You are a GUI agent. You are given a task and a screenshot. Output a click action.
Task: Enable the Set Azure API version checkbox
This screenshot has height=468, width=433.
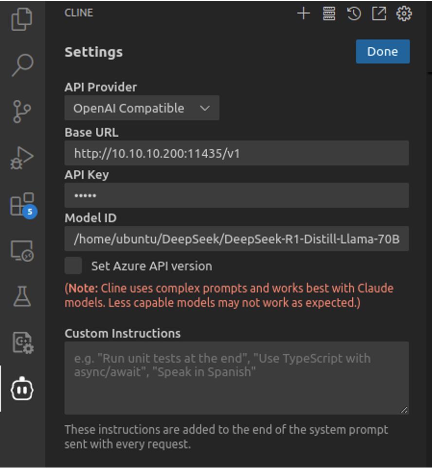pos(73,266)
